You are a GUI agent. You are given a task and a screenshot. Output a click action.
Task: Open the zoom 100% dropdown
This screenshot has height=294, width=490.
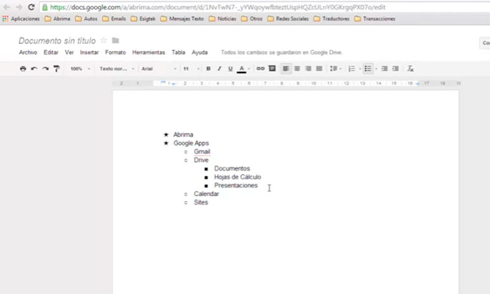[x=80, y=69]
